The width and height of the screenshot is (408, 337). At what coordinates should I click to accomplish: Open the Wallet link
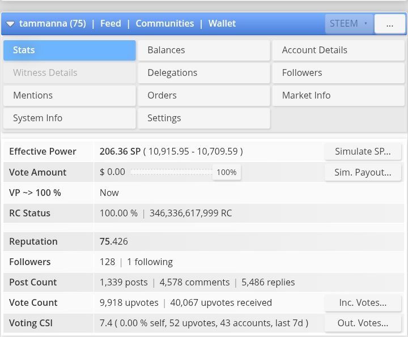point(222,24)
